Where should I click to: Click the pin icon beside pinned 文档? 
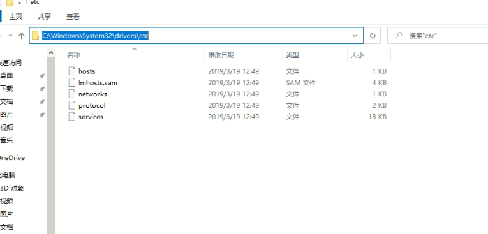[x=42, y=102]
